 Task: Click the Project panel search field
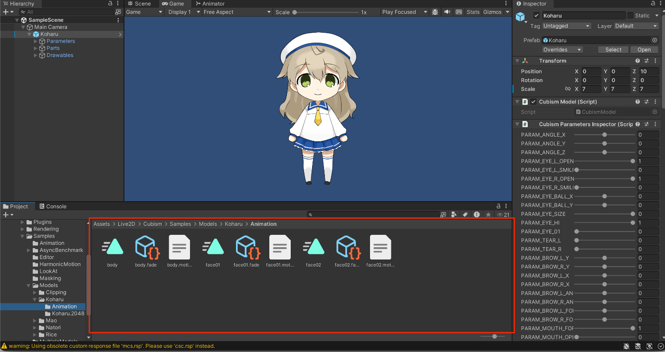click(x=377, y=214)
